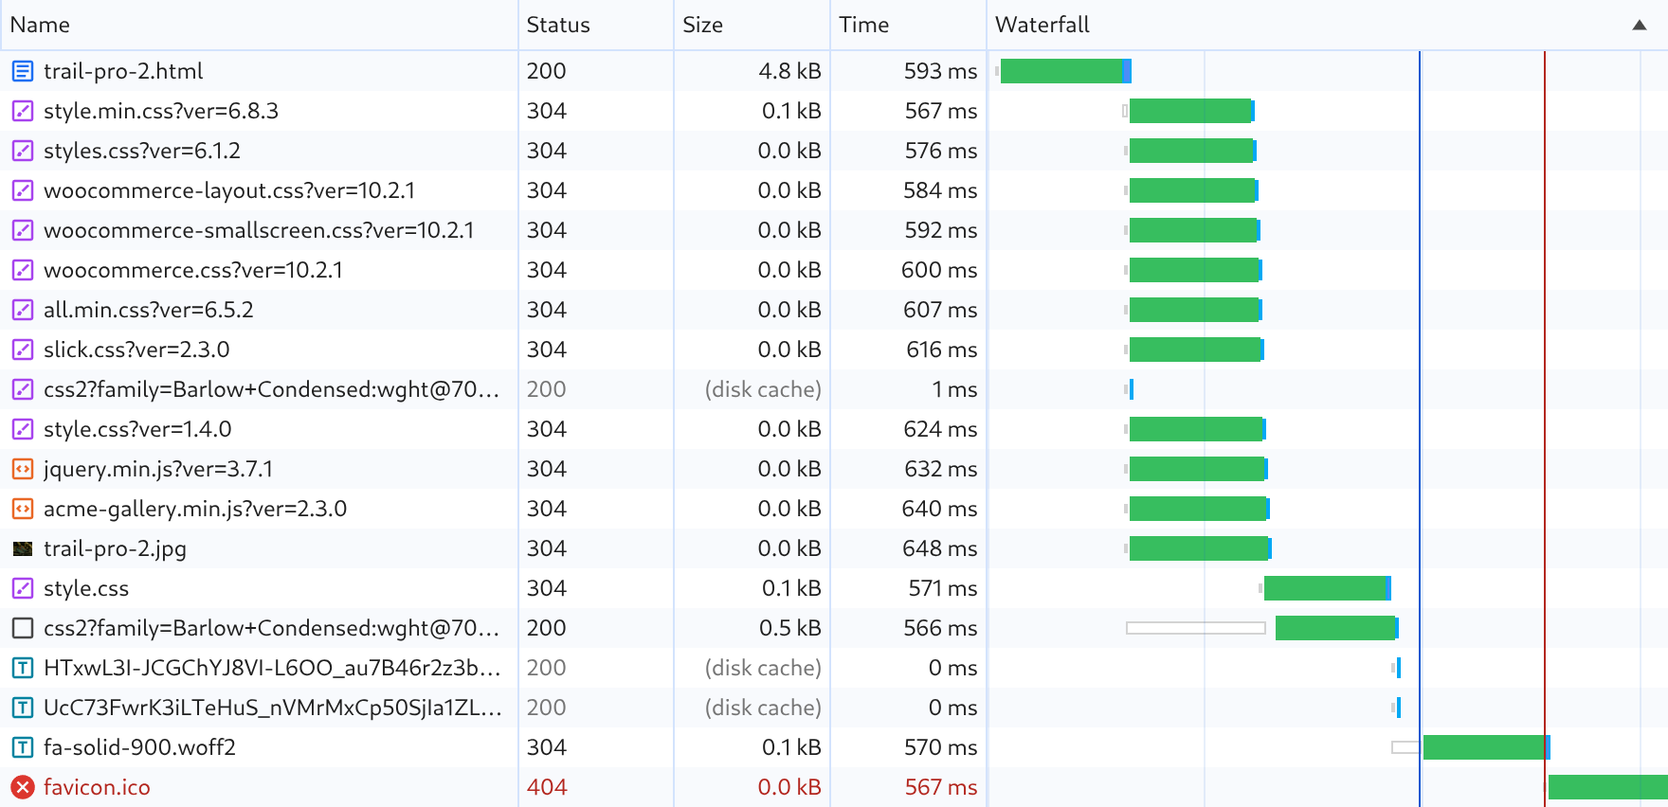The height and width of the screenshot is (807, 1668).
Task: Click the stylesheet icon beside slick.css?ver=2.3.0
Action: point(23,350)
